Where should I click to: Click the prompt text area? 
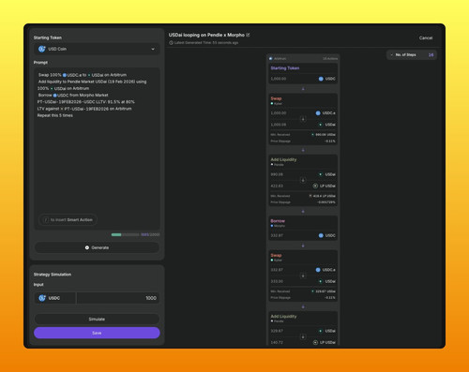click(x=97, y=149)
